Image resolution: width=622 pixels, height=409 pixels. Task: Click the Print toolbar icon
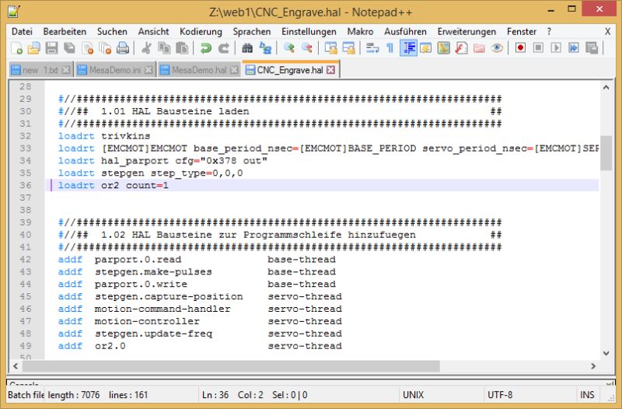(123, 48)
